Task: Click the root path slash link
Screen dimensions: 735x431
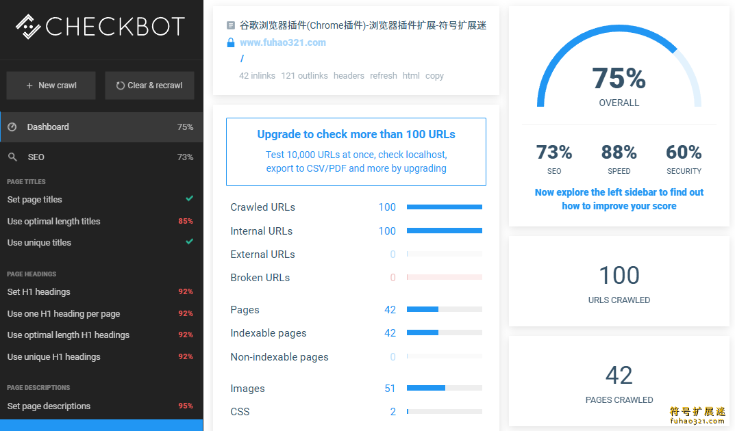Action: point(242,59)
